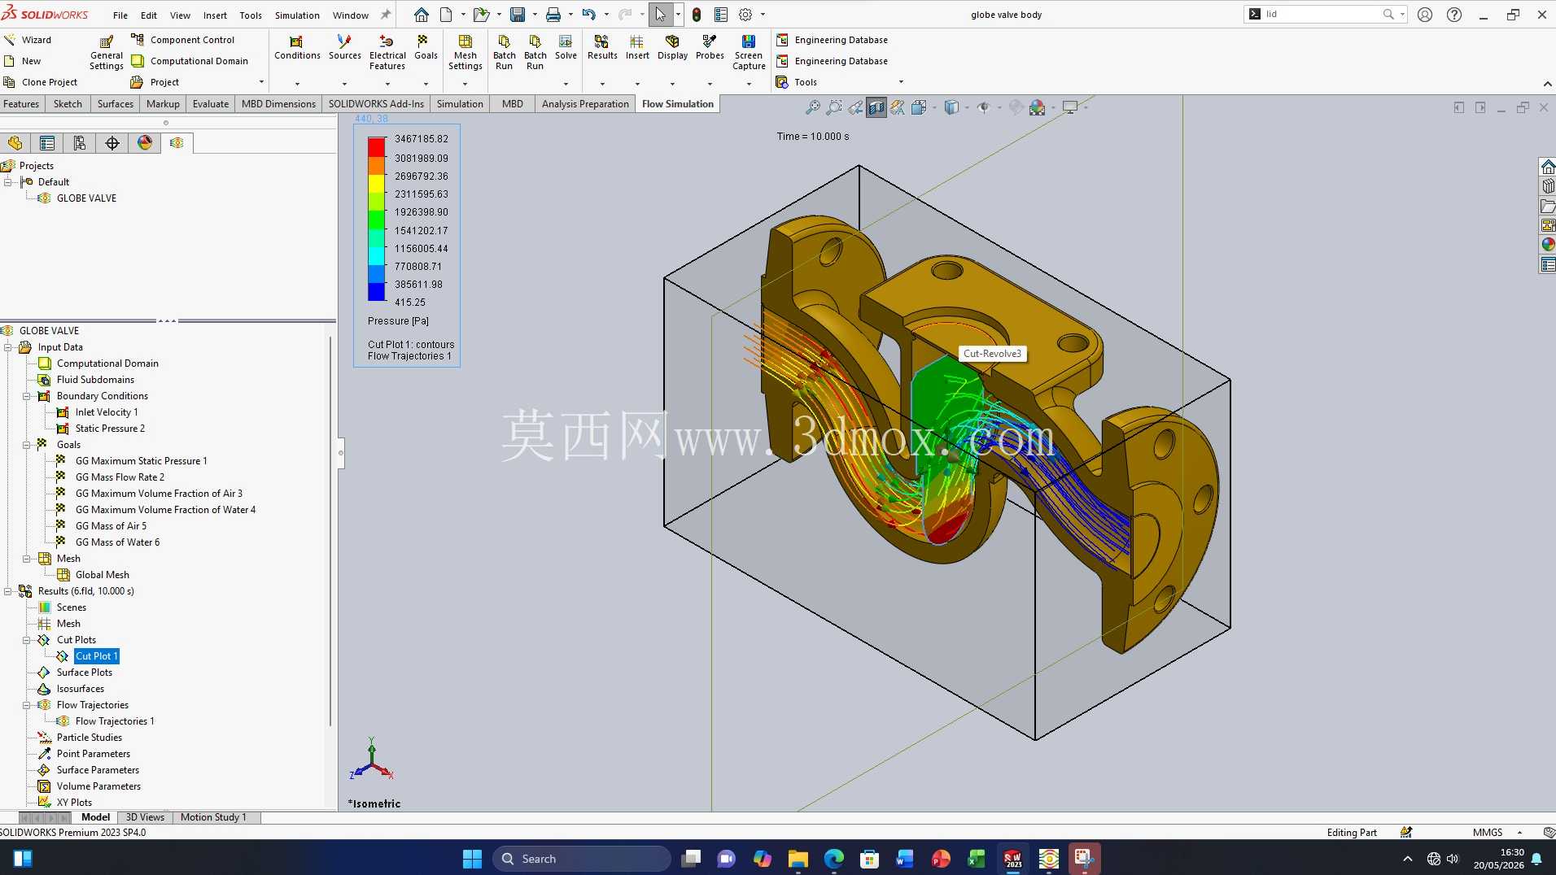Open General Settings icon

(x=106, y=41)
